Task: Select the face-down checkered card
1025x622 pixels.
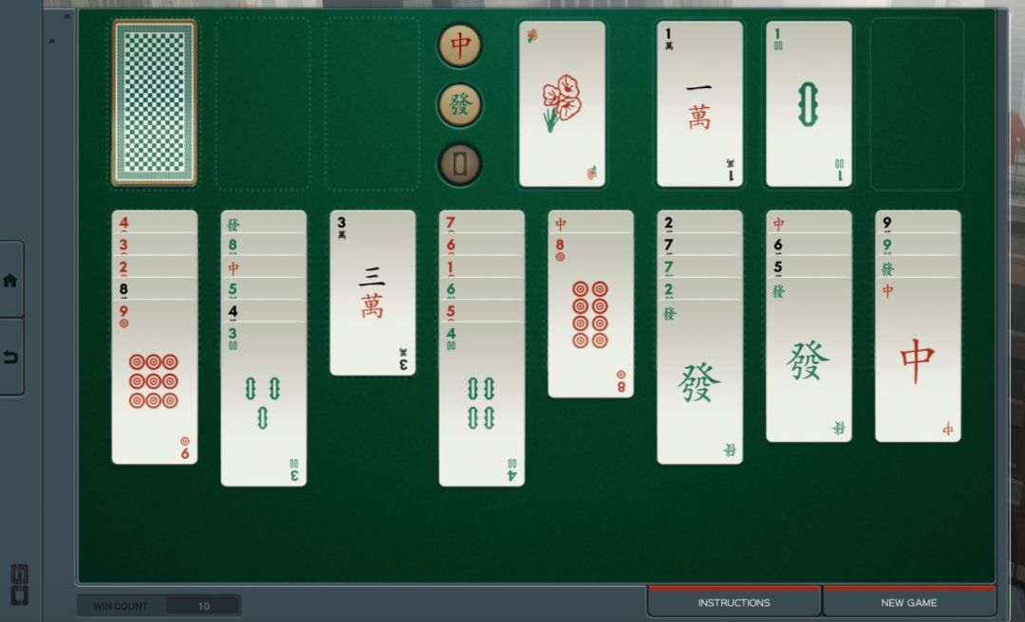Action: [x=155, y=103]
